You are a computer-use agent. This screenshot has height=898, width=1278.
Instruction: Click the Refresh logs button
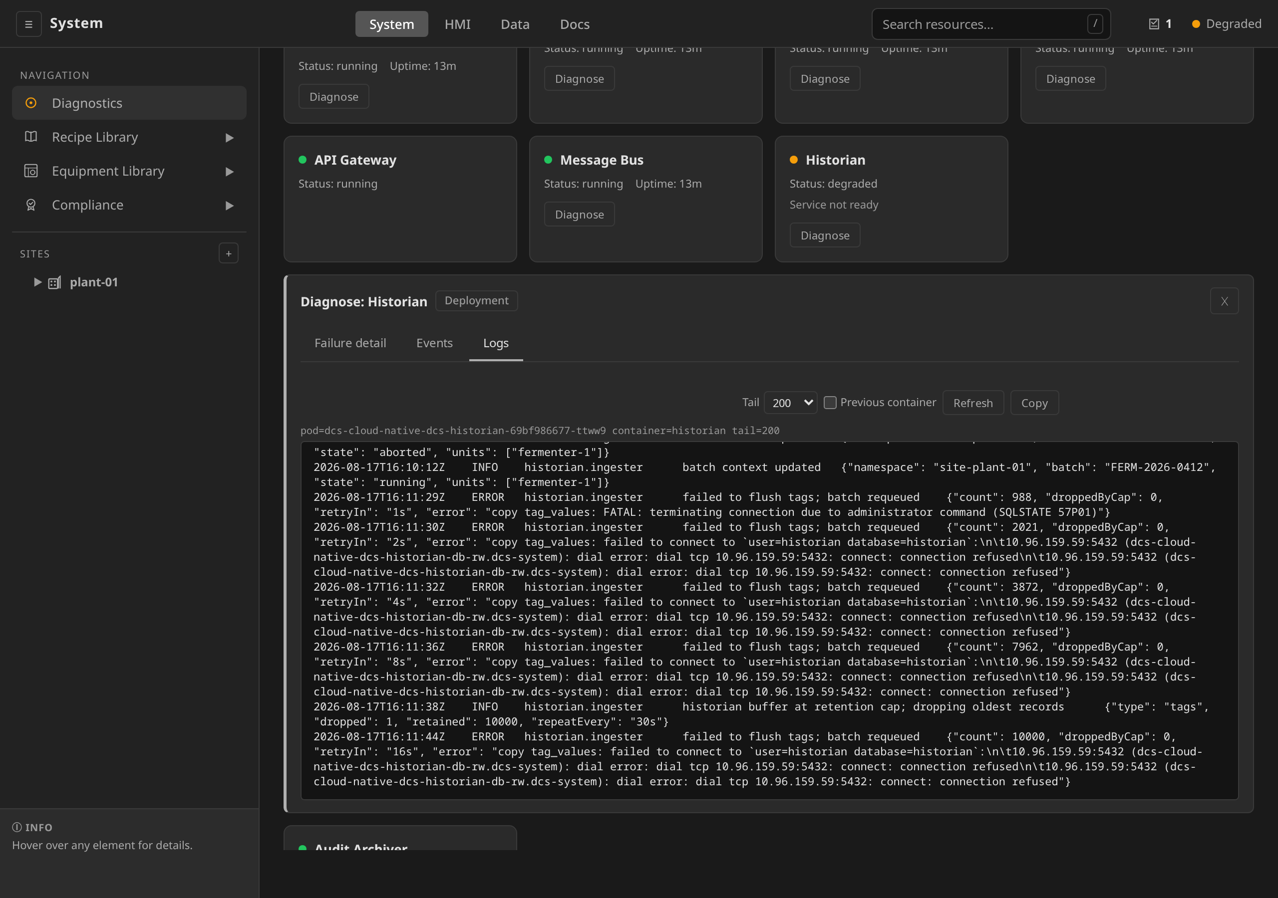972,403
